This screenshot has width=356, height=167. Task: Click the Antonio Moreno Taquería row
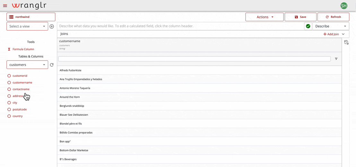[x=199, y=88]
